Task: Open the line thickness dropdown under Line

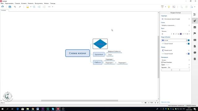Action: coord(174,54)
